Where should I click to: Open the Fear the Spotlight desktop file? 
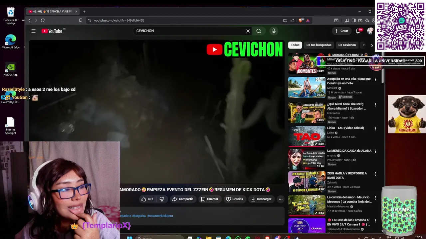point(11,126)
